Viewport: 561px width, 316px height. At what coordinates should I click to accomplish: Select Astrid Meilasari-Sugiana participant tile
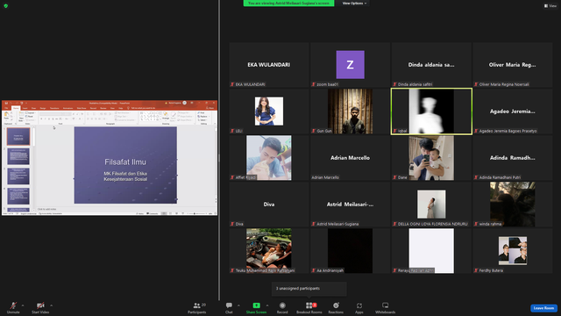[x=351, y=205]
